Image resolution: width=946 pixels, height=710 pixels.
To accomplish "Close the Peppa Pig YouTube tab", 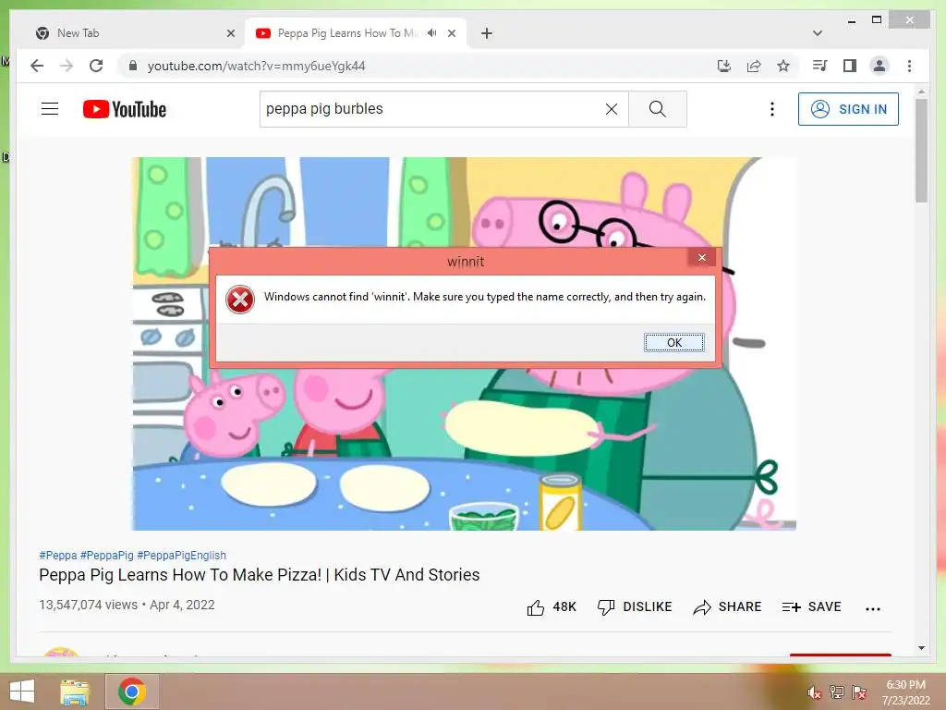I will tap(452, 33).
